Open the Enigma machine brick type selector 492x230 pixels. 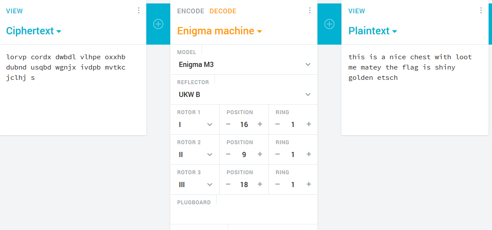[x=220, y=31]
